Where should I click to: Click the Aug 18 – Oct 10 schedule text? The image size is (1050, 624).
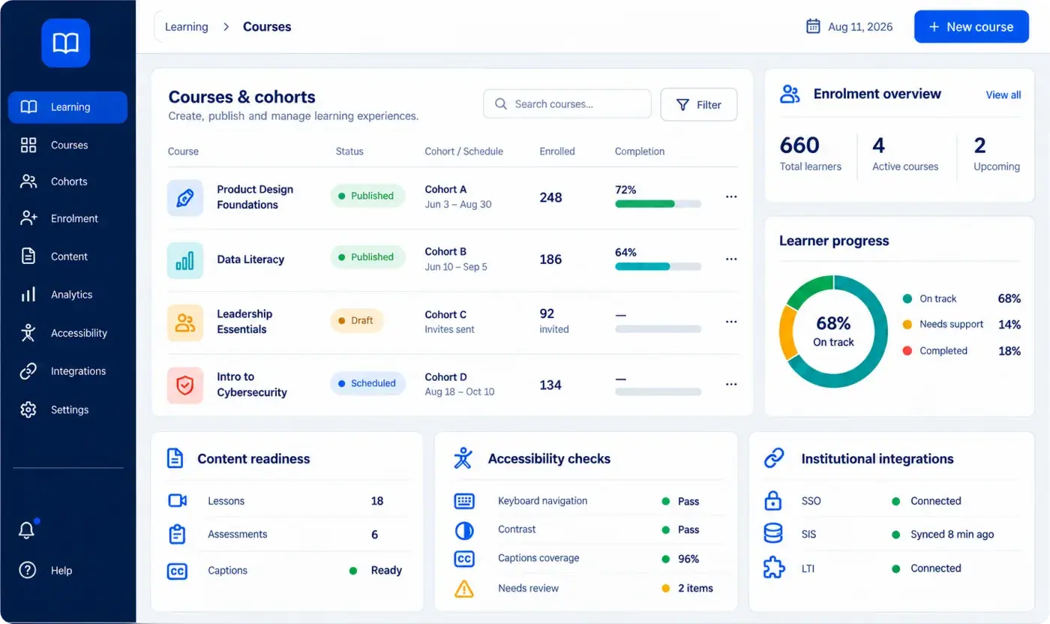click(x=460, y=392)
